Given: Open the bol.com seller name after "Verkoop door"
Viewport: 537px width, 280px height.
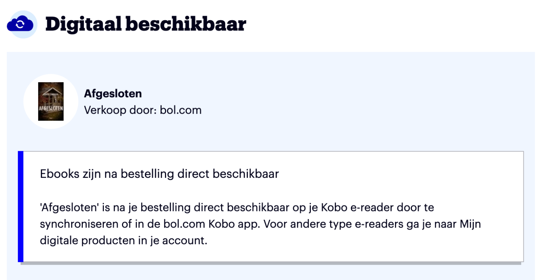Looking at the screenshot, I should coord(180,110).
